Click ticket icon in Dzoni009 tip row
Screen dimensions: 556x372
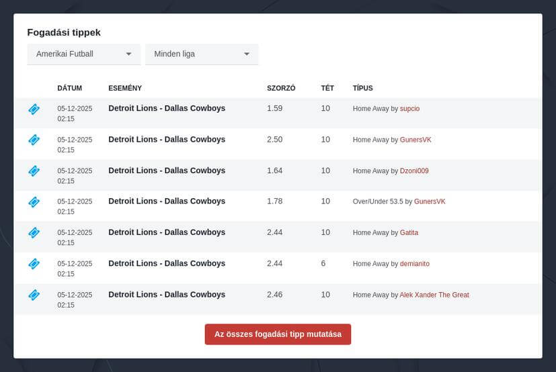(x=34, y=171)
